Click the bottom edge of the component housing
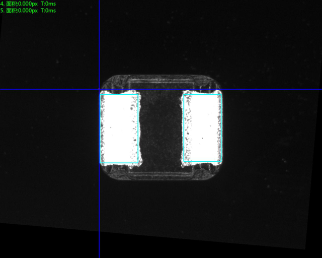This screenshot has width=322, height=258. pyautogui.click(x=160, y=179)
